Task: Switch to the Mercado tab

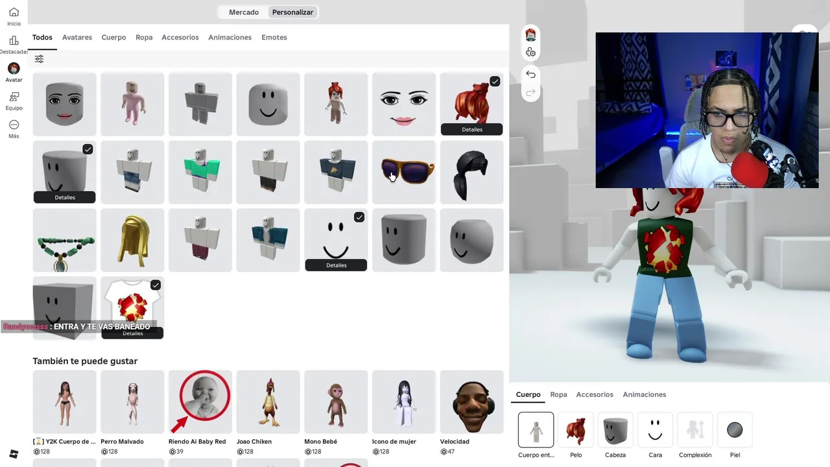Action: tap(244, 12)
